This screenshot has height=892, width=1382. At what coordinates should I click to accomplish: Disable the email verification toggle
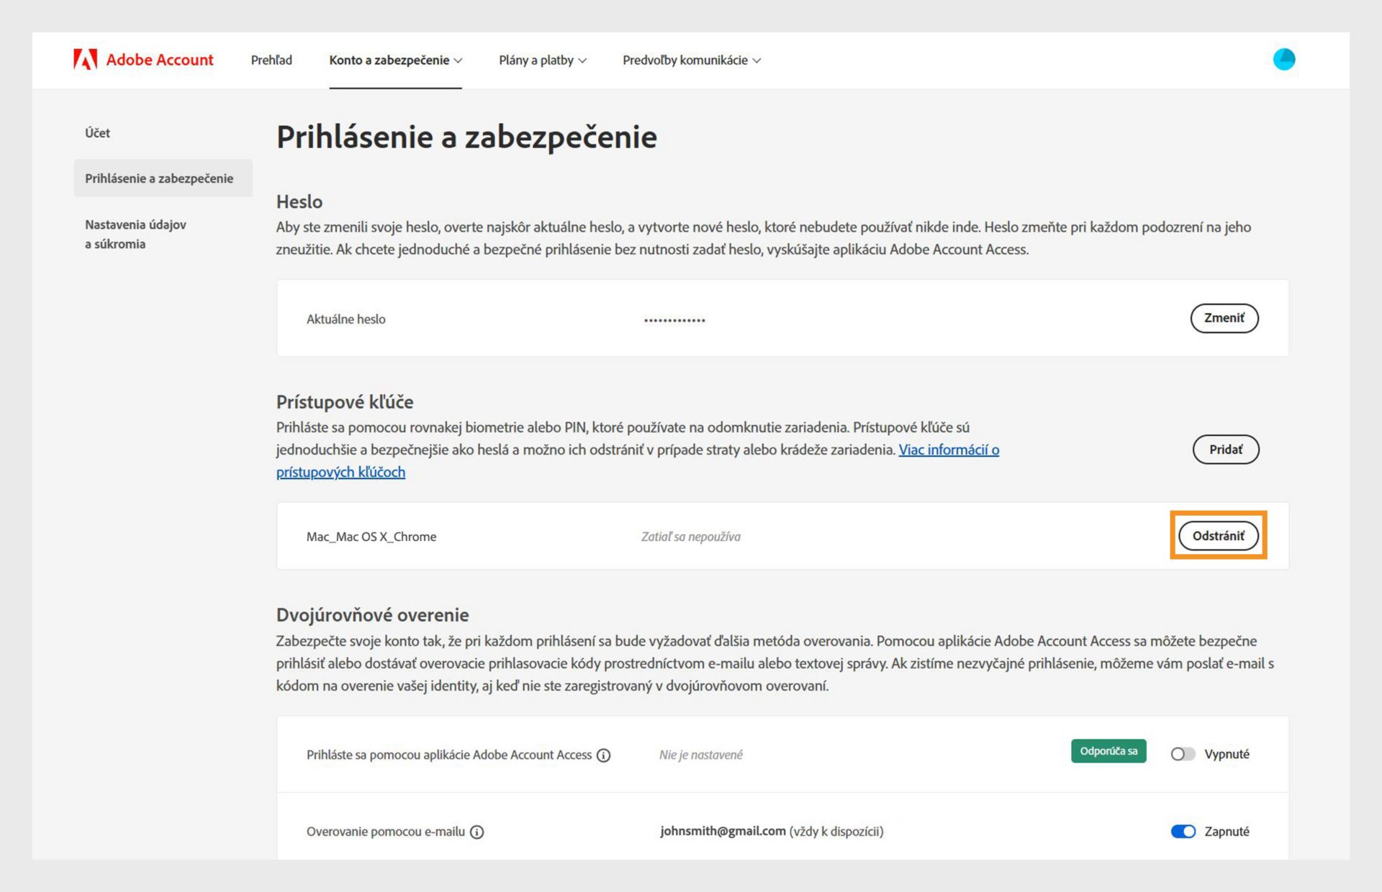tap(1183, 832)
